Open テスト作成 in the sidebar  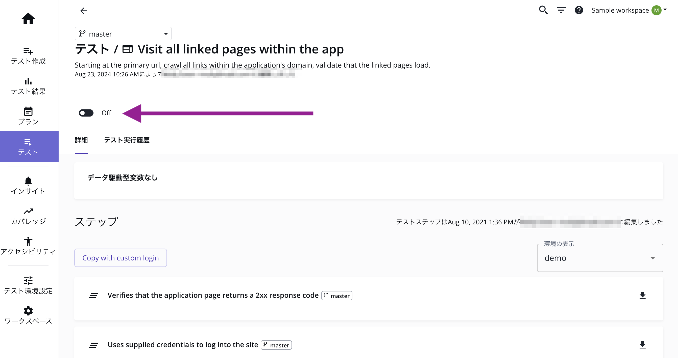click(x=28, y=56)
